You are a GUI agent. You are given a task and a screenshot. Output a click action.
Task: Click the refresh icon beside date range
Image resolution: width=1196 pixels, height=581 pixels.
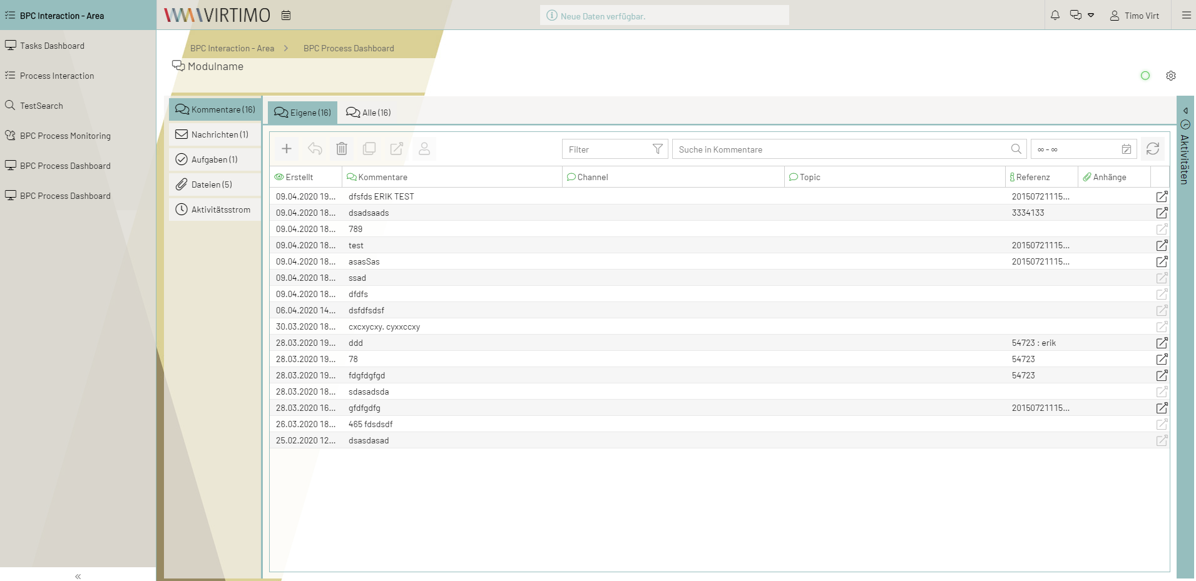click(1152, 149)
